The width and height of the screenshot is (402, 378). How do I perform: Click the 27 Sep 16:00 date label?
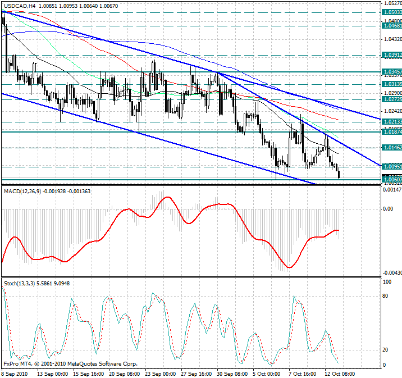[196, 374]
